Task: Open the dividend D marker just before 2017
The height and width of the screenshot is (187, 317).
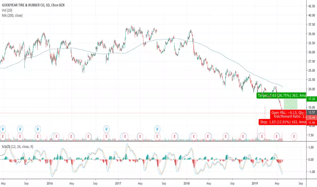Action: tap(106, 129)
